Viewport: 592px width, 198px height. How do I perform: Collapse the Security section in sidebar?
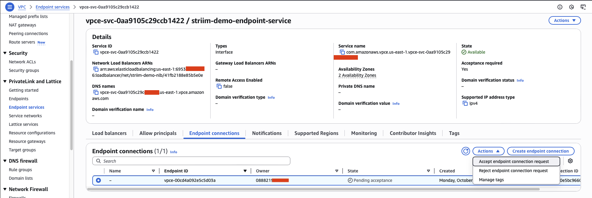[x=5, y=53]
